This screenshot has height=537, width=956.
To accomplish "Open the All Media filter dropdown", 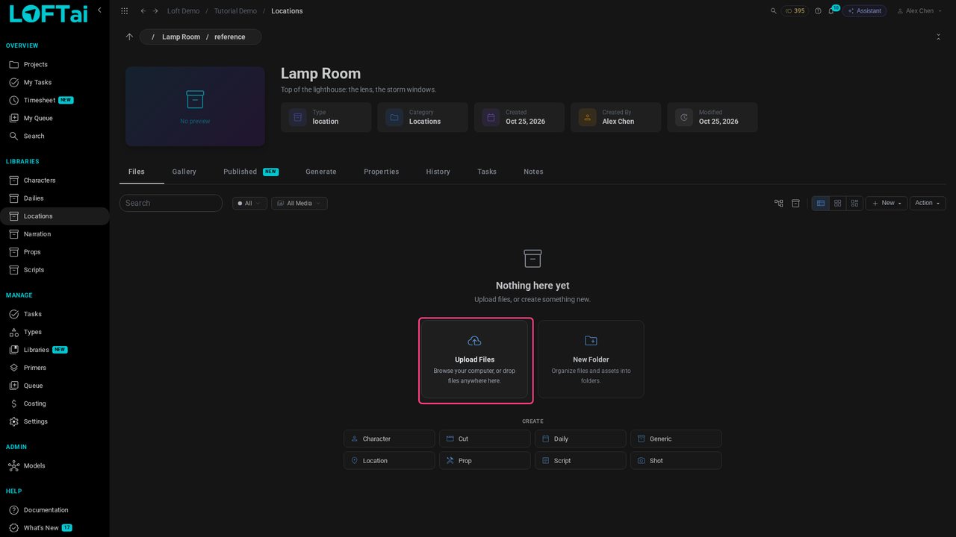I will 299,203.
